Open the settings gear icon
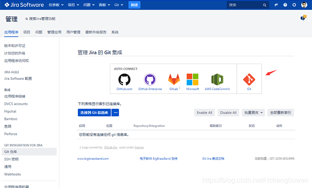The width and height of the screenshot is (312, 188). click(x=294, y=5)
